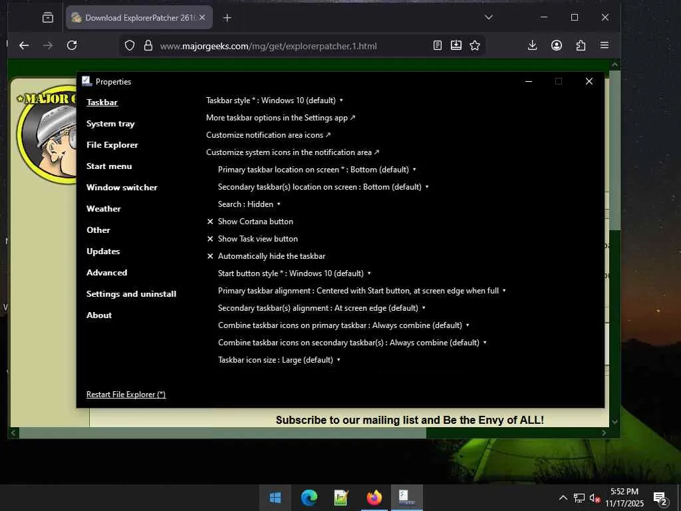
Task: Toggle Firefox reader view icon
Action: pyautogui.click(x=438, y=45)
